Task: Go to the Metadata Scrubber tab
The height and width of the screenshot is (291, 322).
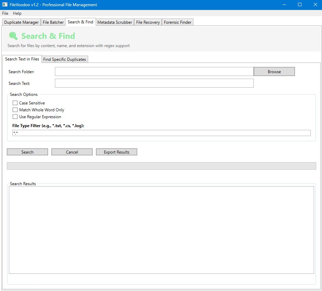Action: click(115, 22)
